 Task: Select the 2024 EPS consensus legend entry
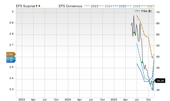(105, 6)
